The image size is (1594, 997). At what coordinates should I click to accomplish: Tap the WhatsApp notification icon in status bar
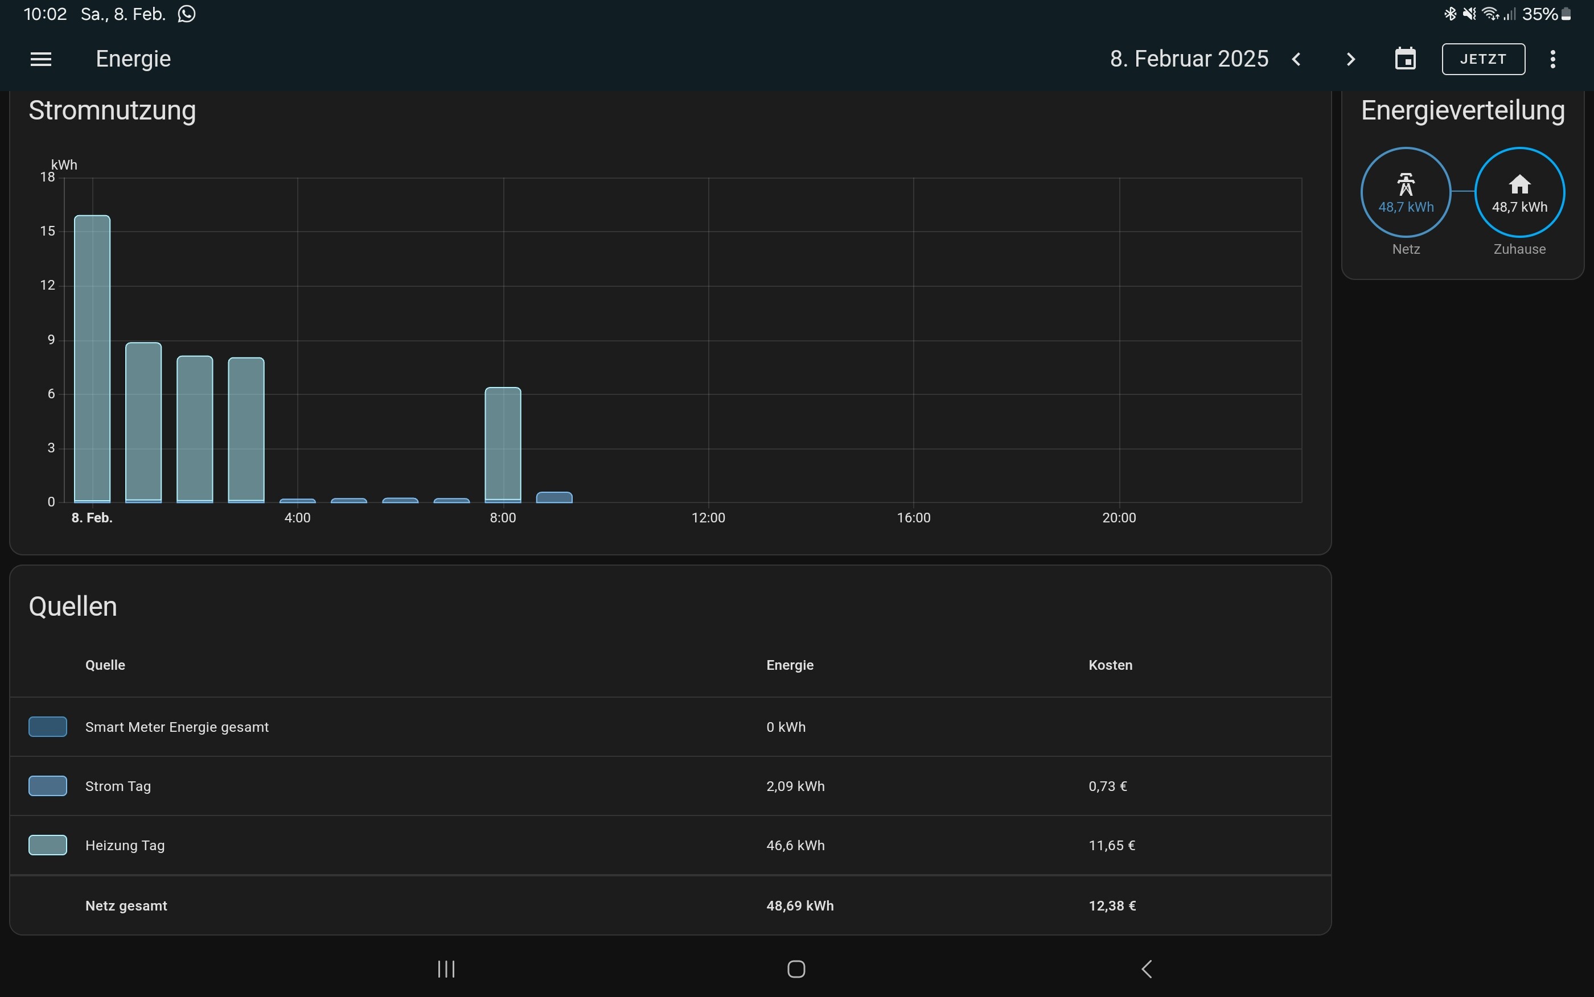click(x=187, y=14)
